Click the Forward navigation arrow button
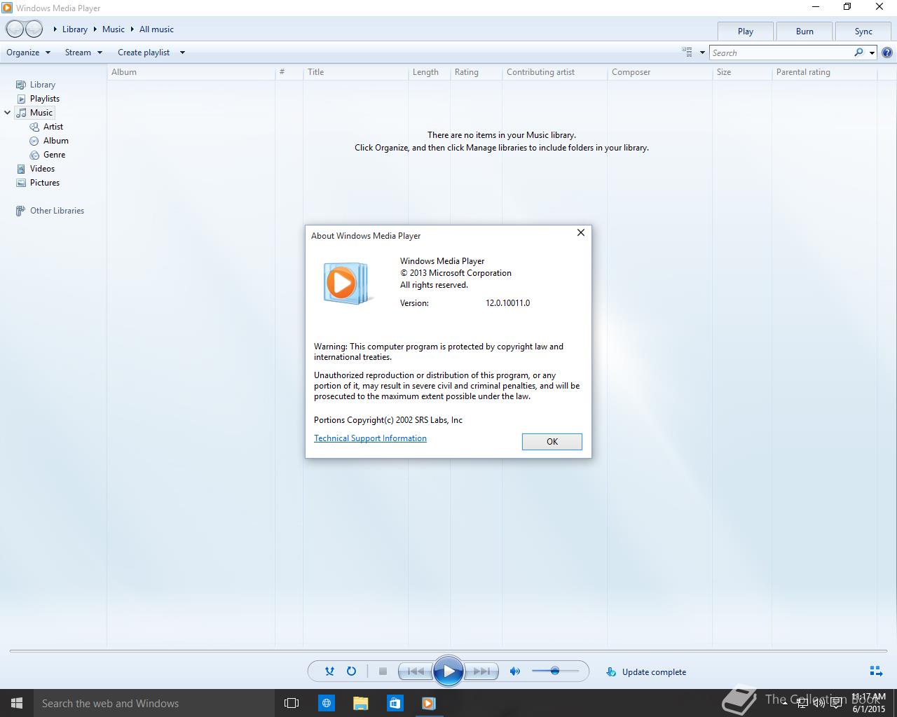 (x=34, y=29)
